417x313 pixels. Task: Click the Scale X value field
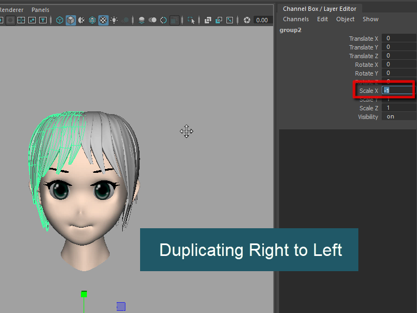pyautogui.click(x=397, y=90)
